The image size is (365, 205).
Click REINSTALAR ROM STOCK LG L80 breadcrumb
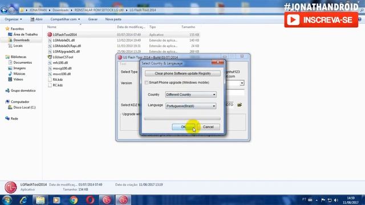tap(99, 10)
